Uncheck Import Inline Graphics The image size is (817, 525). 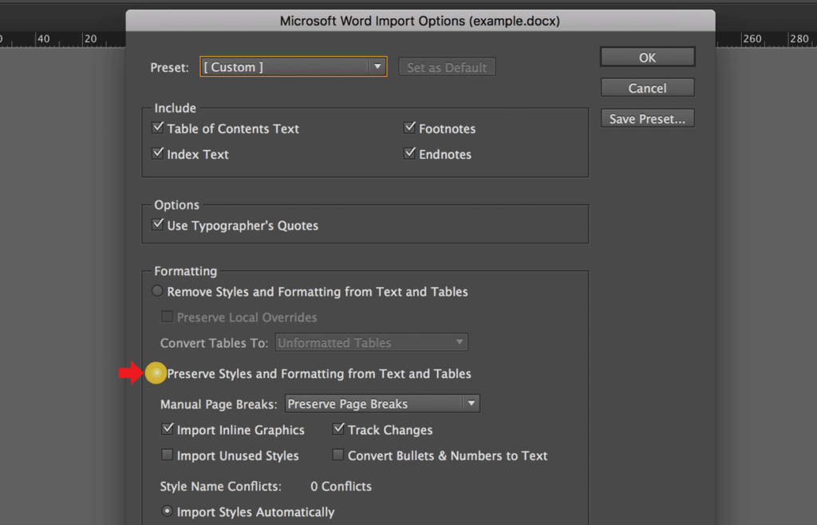168,428
